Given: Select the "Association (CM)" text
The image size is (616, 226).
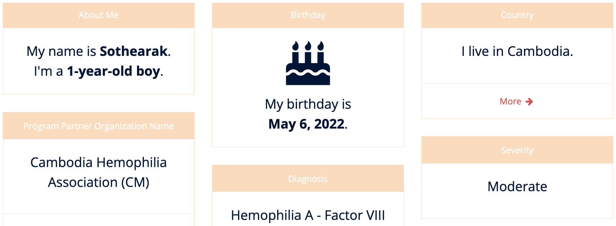Looking at the screenshot, I should [x=98, y=182].
